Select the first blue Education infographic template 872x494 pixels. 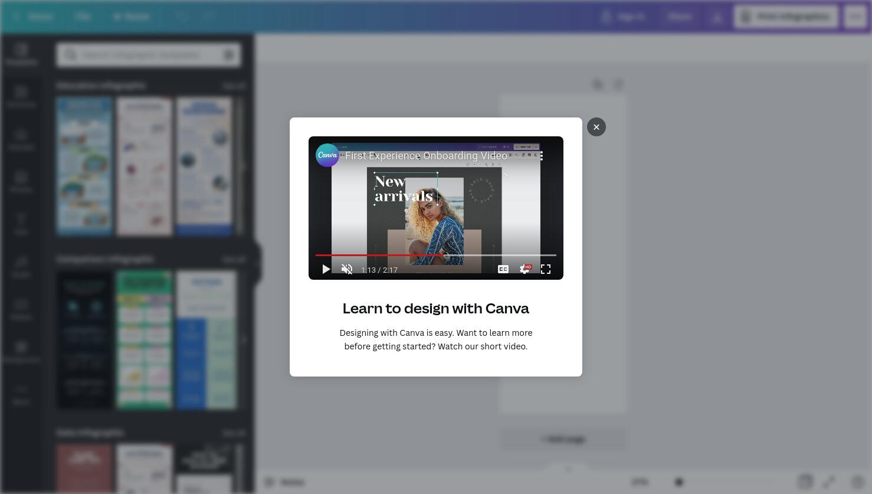84,166
